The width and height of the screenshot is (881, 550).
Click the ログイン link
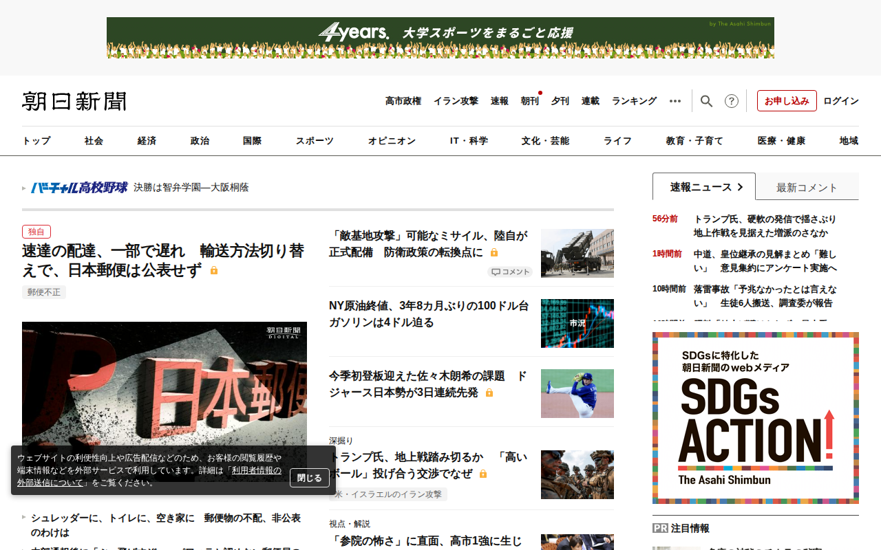(840, 101)
